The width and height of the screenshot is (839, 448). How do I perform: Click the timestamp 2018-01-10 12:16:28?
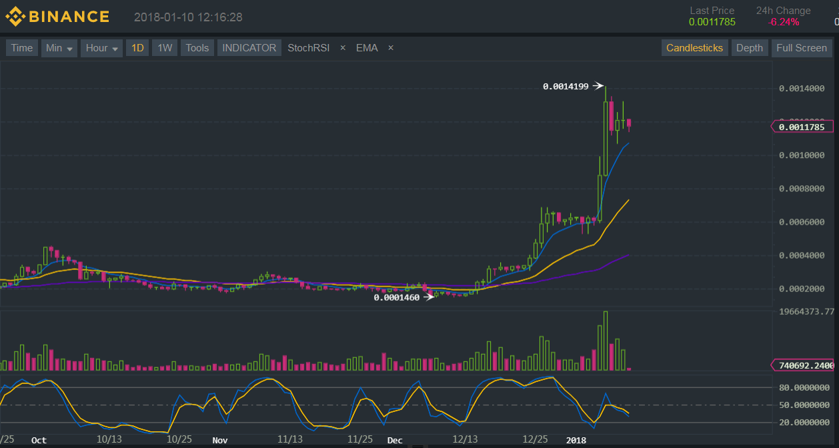pos(188,17)
